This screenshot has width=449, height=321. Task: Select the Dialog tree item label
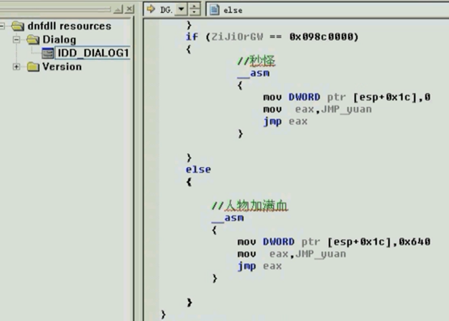coord(59,40)
